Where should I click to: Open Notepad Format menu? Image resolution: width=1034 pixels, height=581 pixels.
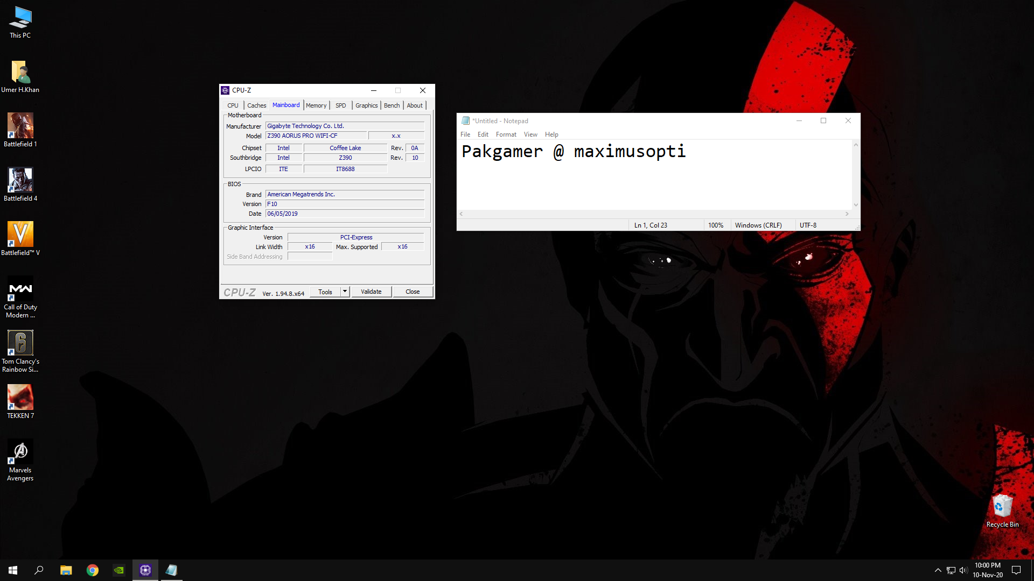[506, 134]
